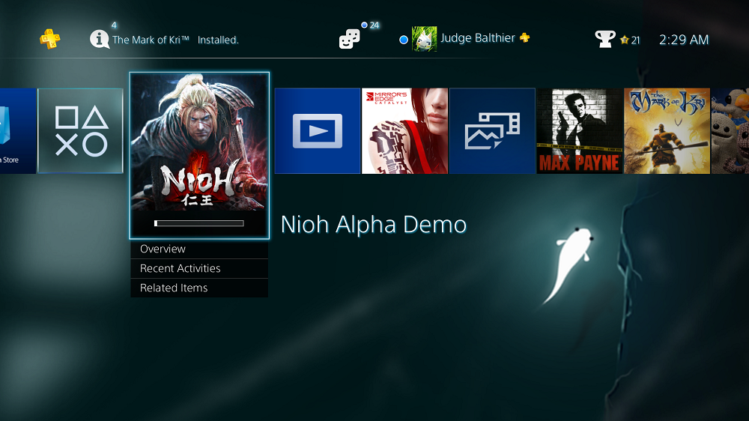Select Related Items under Nioh
Screen dimensions: 749x421
[199, 288]
